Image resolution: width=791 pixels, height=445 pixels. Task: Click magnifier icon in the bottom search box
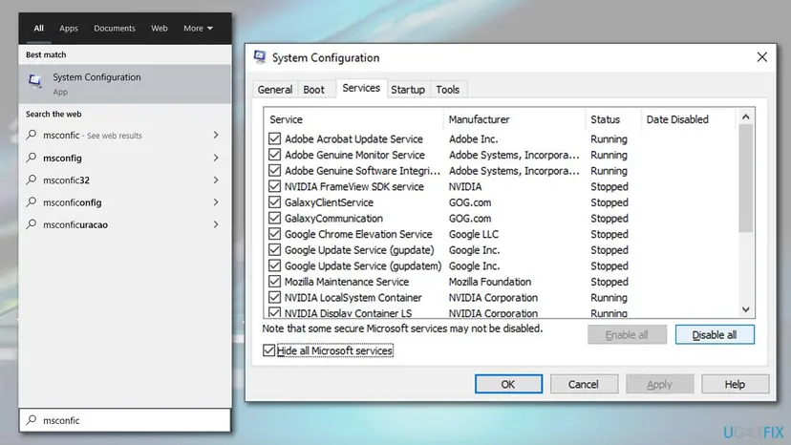click(x=32, y=420)
